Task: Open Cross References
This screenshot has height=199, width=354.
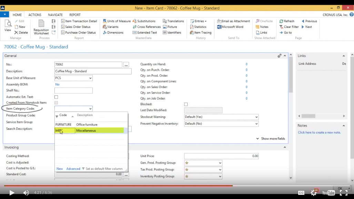Action: [x=147, y=27]
